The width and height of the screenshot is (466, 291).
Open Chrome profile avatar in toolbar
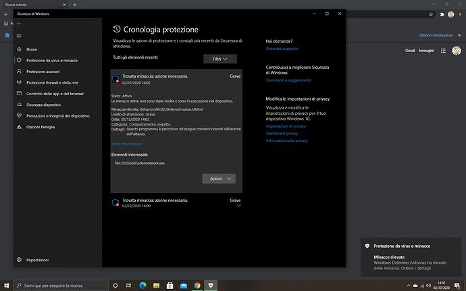[451, 14]
